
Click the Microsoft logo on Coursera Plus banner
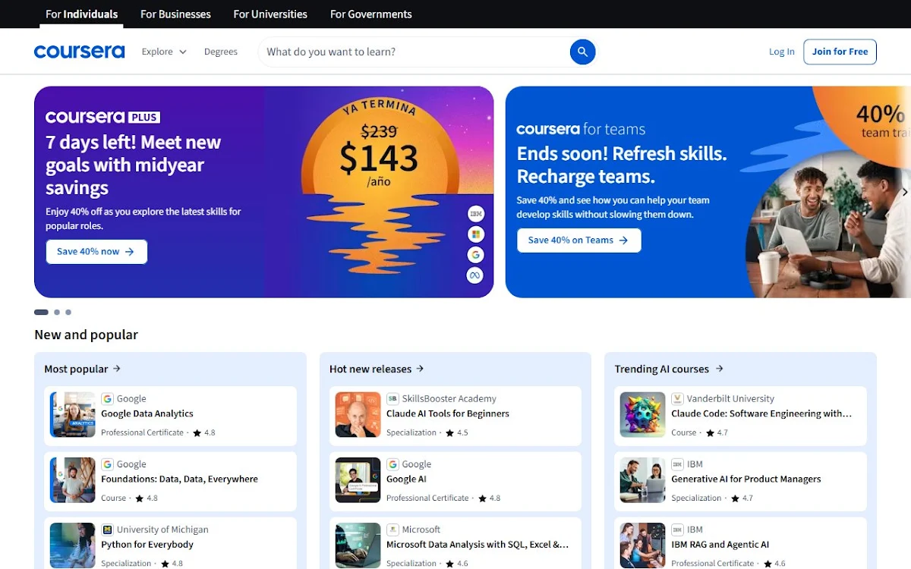[x=475, y=234]
